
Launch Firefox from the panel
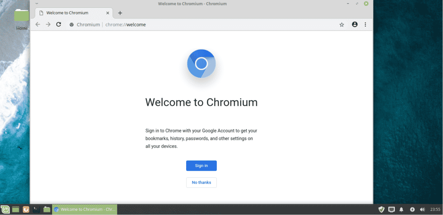coord(26,209)
